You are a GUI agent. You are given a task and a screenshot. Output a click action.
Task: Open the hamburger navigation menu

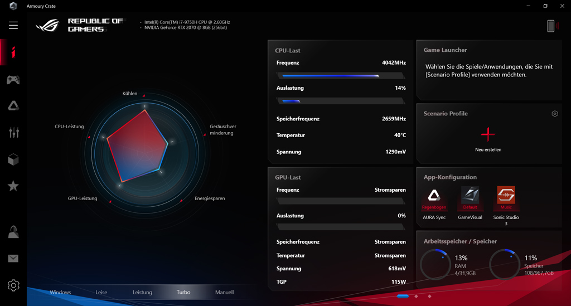pyautogui.click(x=13, y=25)
